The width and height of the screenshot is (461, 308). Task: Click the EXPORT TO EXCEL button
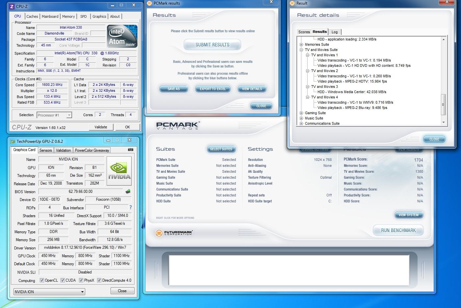click(x=213, y=89)
